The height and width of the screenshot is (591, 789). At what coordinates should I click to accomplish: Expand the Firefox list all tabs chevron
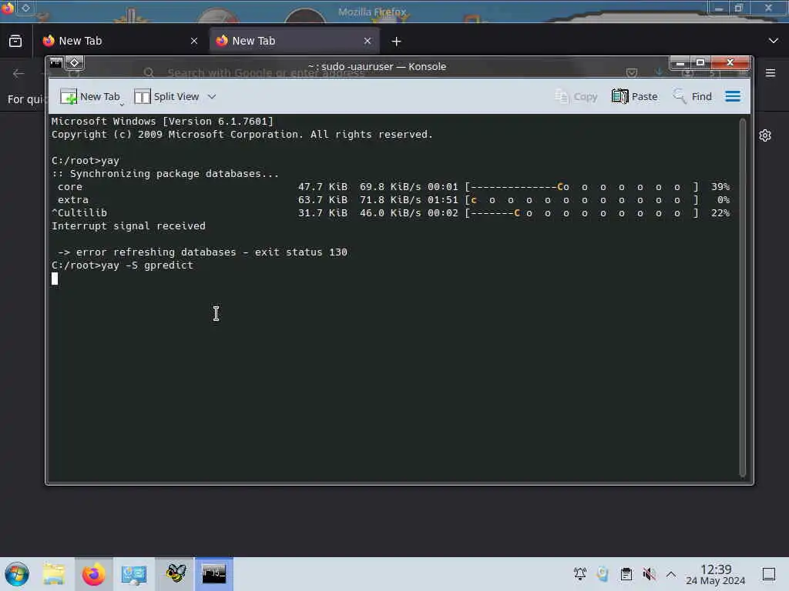[774, 41]
